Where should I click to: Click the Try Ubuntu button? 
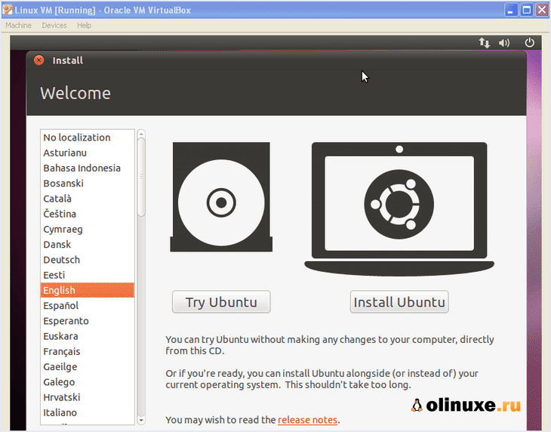point(221,301)
